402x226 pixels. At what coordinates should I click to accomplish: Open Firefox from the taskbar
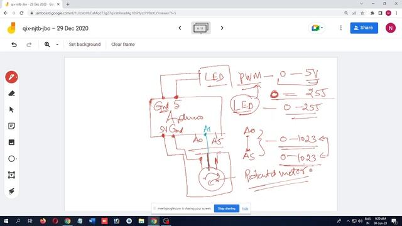click(43, 221)
